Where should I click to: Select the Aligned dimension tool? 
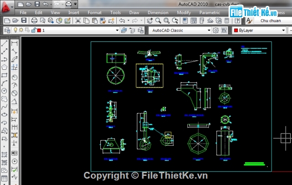[x=14, y=51]
